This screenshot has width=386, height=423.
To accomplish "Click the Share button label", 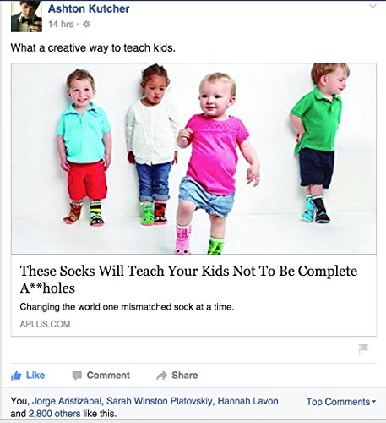I will (x=185, y=376).
